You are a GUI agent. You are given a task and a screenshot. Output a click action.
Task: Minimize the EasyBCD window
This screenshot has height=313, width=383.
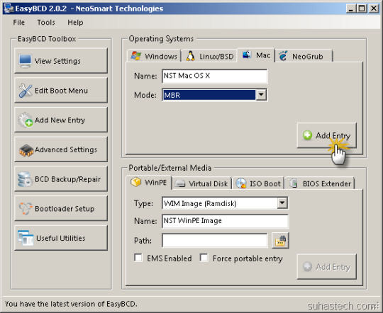351,8
